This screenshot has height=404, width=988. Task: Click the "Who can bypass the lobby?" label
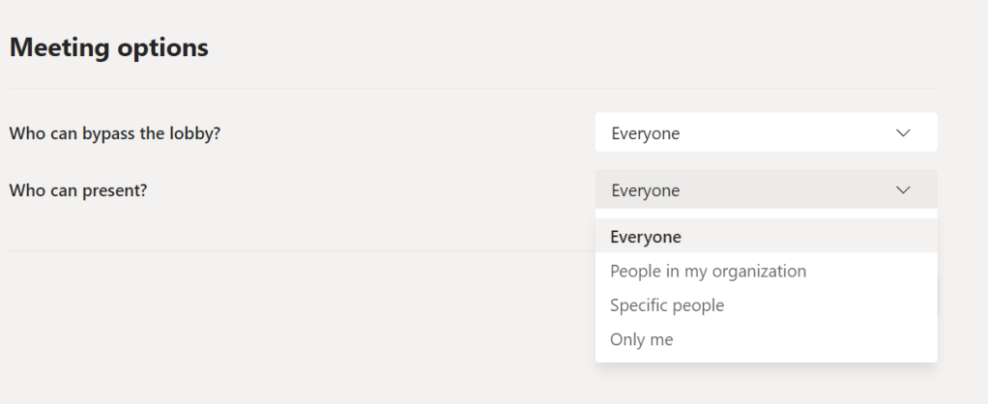click(x=115, y=133)
